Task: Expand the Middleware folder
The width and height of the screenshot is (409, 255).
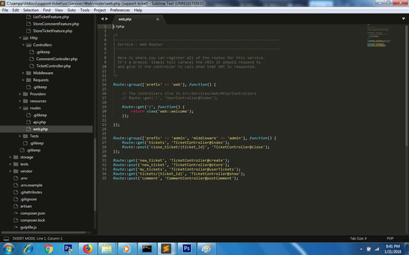Action: [x=23, y=73]
